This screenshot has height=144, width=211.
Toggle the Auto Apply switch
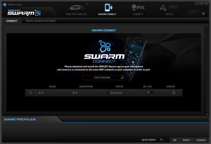point(163,140)
